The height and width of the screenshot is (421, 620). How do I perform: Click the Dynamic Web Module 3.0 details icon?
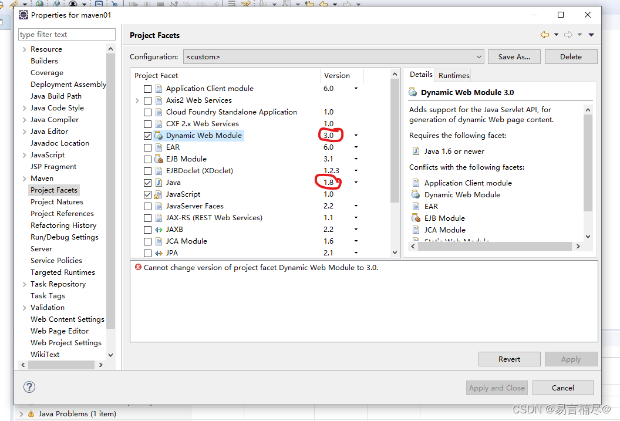click(413, 92)
